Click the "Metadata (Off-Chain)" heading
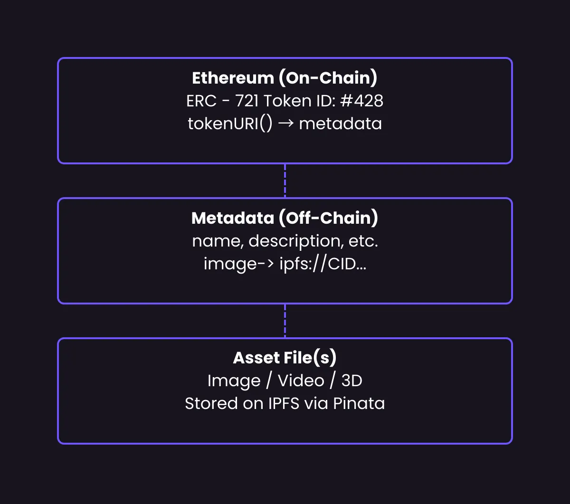 285,218
